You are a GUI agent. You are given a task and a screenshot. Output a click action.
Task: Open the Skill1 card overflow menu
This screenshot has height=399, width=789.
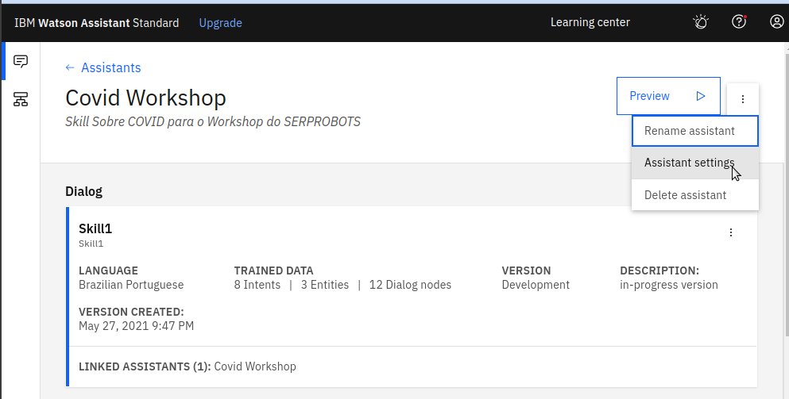731,232
